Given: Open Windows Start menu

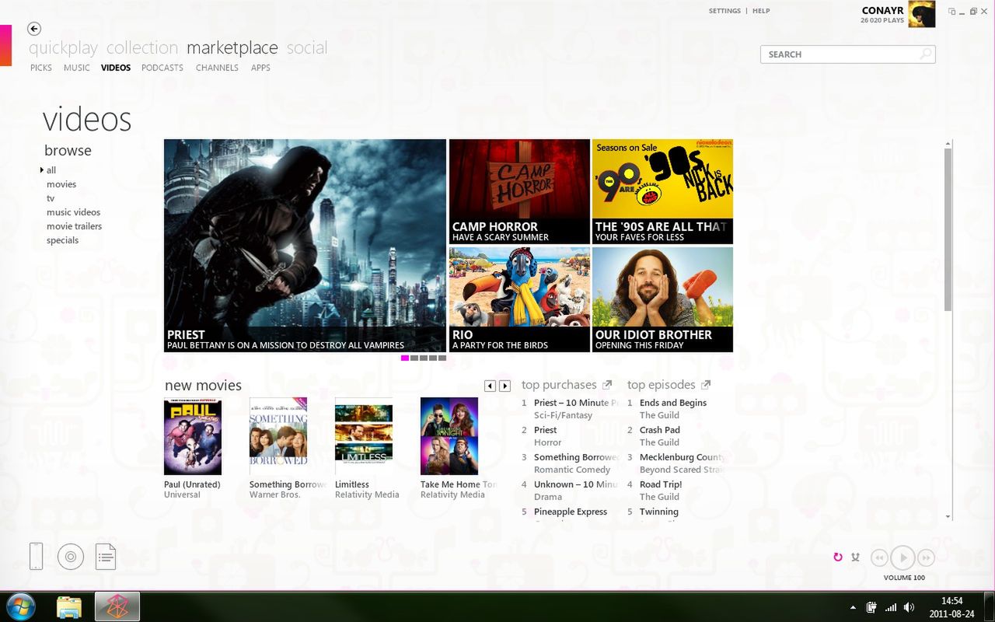Looking at the screenshot, I should click(x=20, y=606).
